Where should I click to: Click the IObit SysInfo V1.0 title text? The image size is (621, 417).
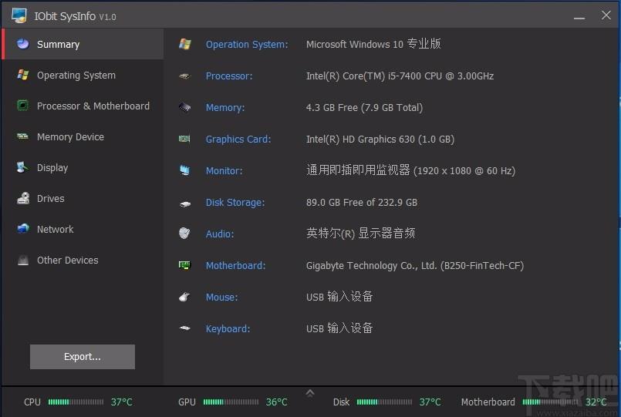click(x=75, y=16)
